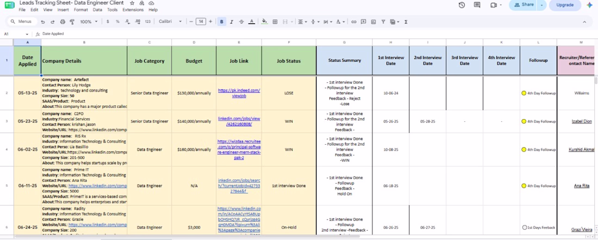
Task: Open the Data menu
Action: (97, 10)
